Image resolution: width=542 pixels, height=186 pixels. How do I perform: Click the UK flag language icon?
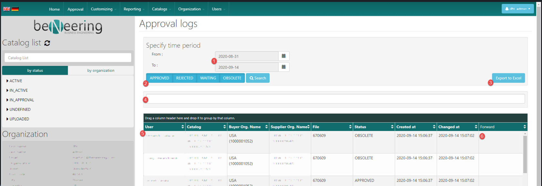coord(6,9)
